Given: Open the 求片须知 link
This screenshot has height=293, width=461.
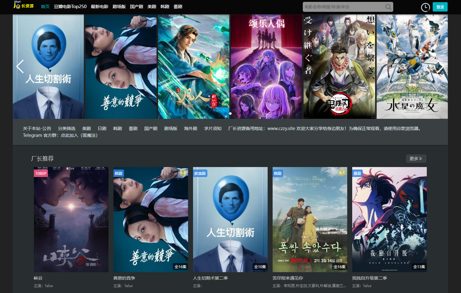Looking at the screenshot, I should pos(213,128).
